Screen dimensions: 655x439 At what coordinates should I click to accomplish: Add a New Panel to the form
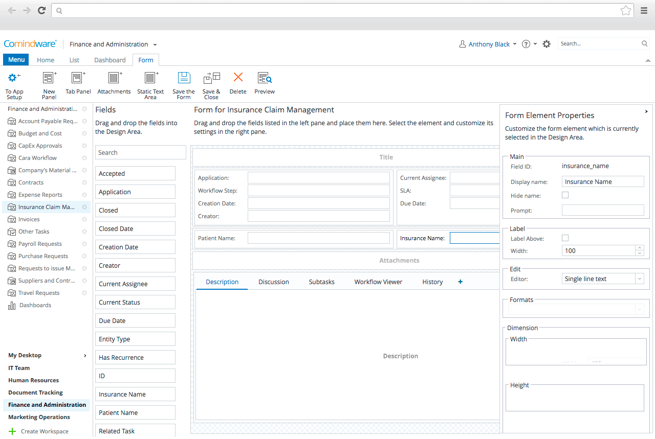[x=49, y=82]
